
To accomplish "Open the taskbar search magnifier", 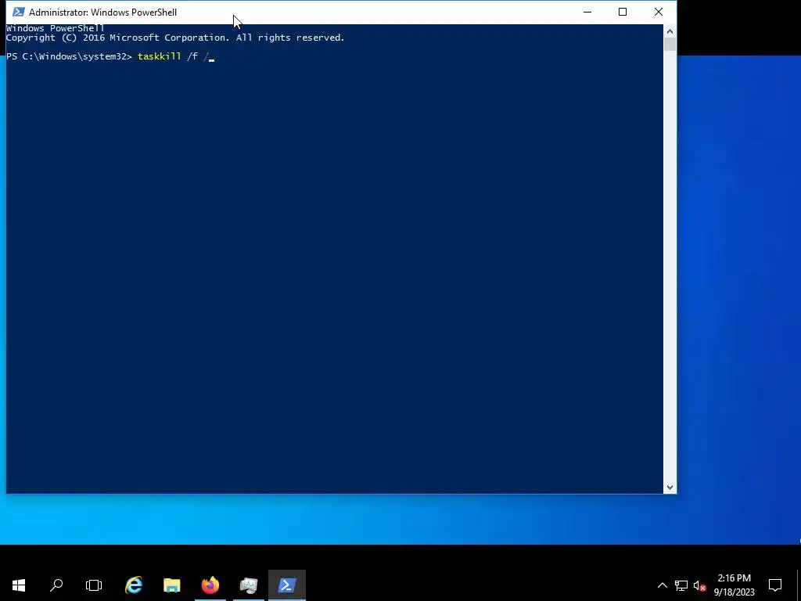I will click(56, 585).
